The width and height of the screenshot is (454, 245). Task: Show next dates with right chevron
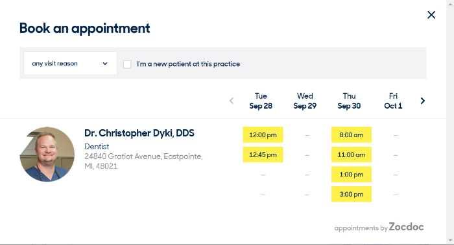coord(423,101)
